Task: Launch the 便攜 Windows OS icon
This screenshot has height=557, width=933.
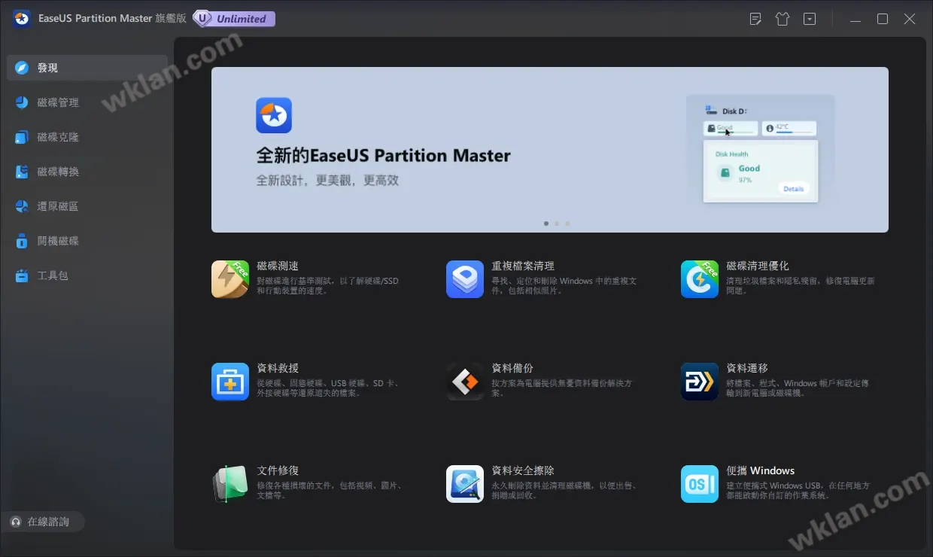Action: click(700, 484)
